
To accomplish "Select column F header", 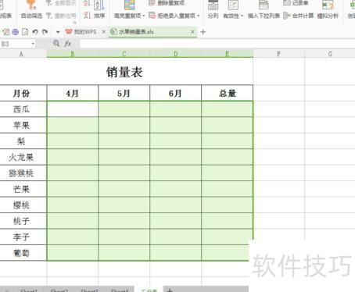I will (278, 54).
